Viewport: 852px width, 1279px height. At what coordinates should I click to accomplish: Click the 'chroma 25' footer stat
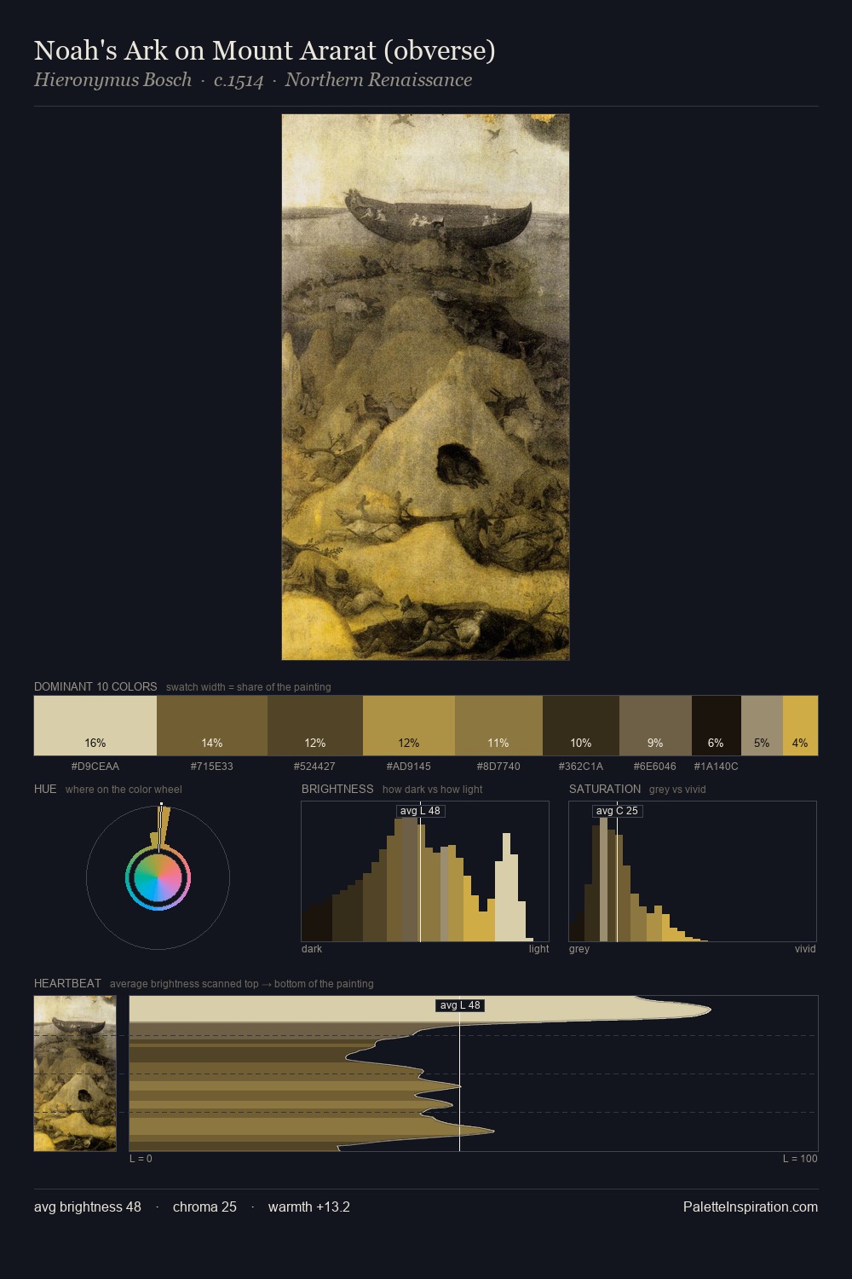tap(204, 1207)
